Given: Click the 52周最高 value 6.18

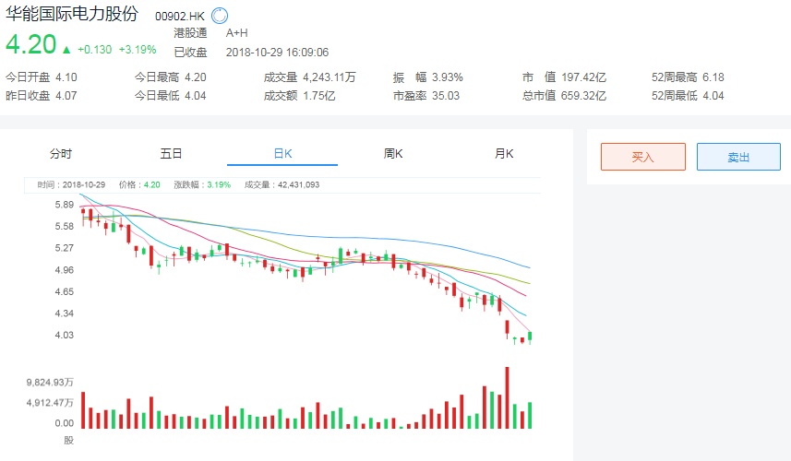Looking at the screenshot, I should click(x=713, y=77).
